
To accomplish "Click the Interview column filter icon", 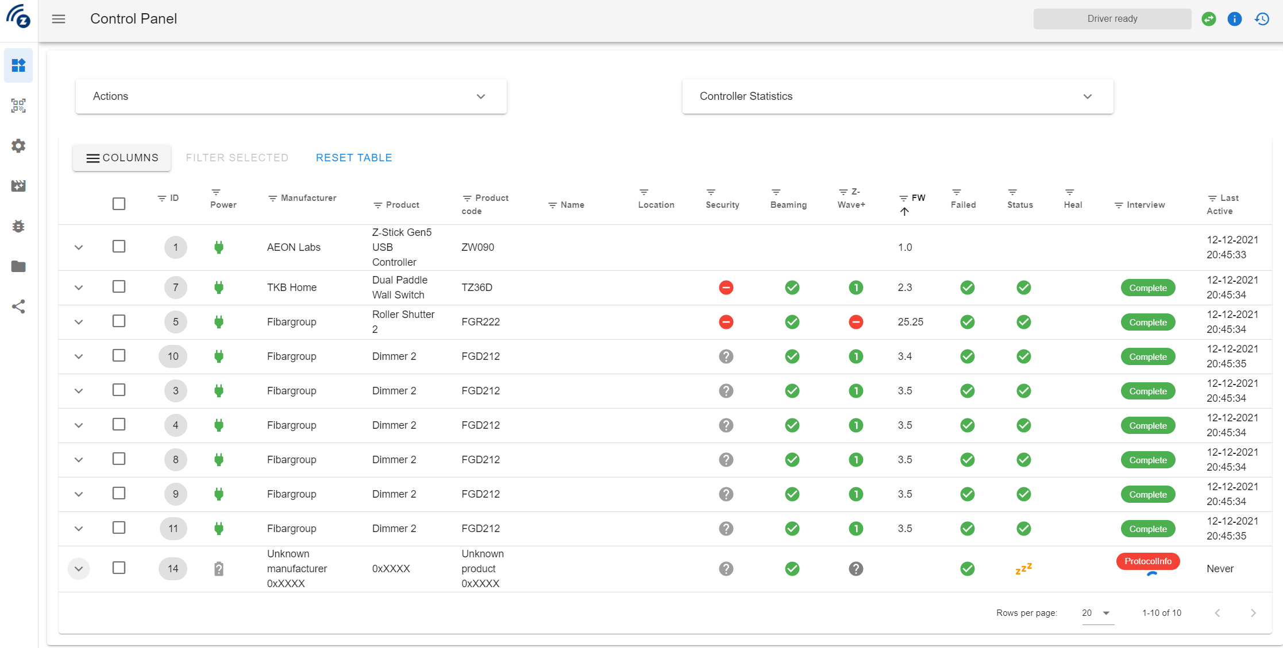I will coord(1119,205).
